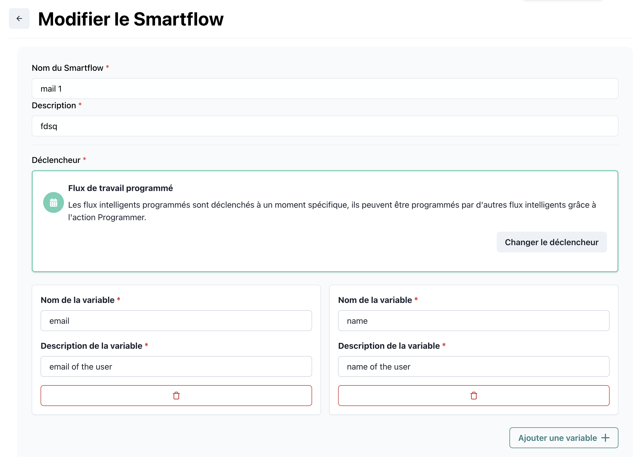Image resolution: width=633 pixels, height=457 pixels.
Task: Click the Description field containing fdsq
Action: (x=325, y=126)
